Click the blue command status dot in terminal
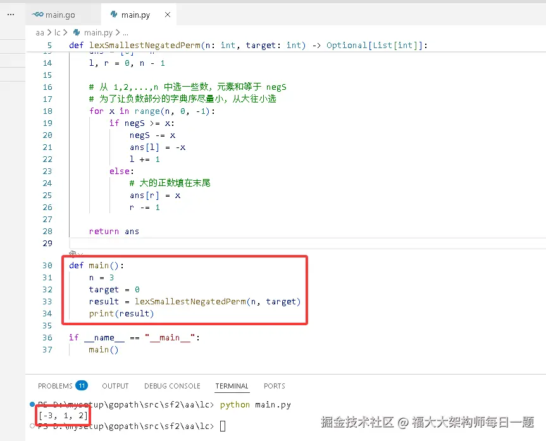 coord(32,404)
